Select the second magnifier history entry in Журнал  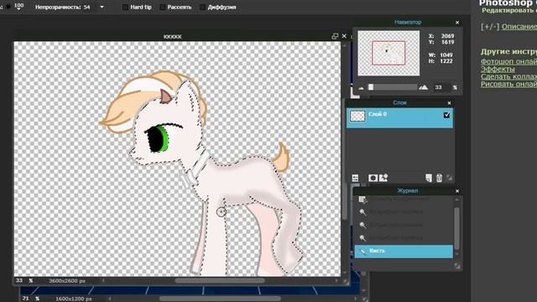coord(404,225)
